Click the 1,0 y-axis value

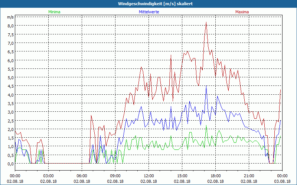10,147
